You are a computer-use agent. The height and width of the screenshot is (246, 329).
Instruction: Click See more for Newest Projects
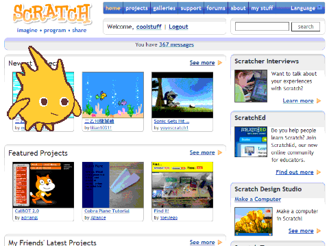click(x=202, y=63)
